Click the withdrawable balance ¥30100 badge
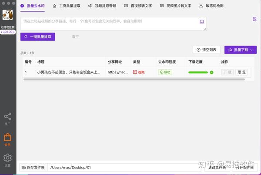 pyautogui.click(x=8, y=32)
